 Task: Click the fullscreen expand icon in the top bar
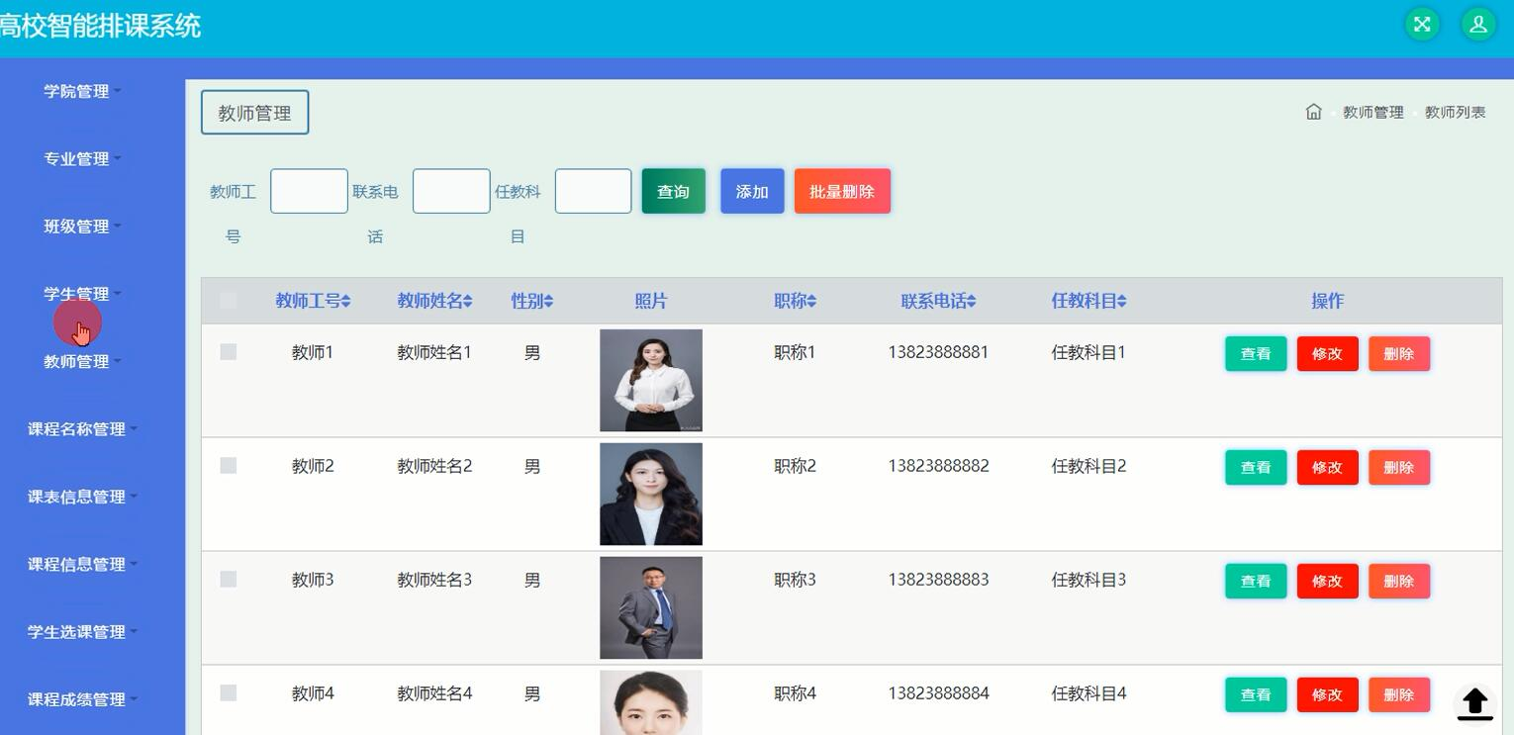(1422, 23)
